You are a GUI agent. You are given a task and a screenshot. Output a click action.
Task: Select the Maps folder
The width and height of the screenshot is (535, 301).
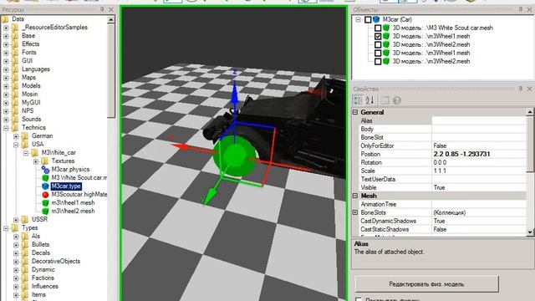click(28, 78)
